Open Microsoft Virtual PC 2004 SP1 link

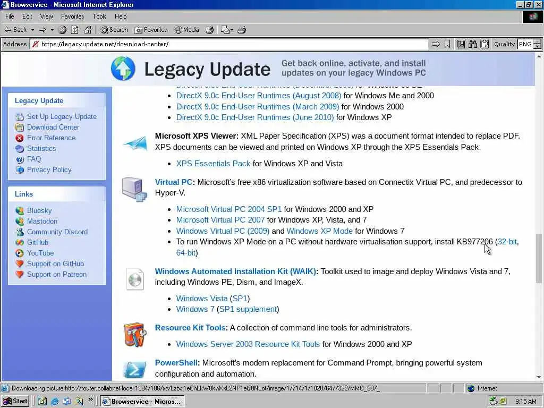(x=229, y=209)
